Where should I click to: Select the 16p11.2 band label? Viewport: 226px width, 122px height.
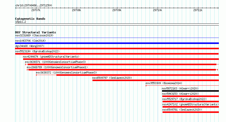tap(21, 22)
